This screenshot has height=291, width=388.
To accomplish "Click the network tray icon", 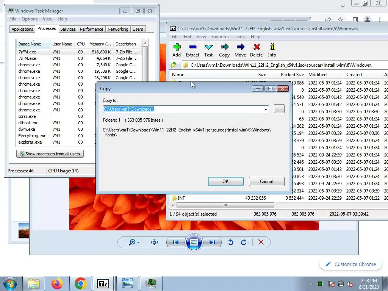I will tap(341, 284).
